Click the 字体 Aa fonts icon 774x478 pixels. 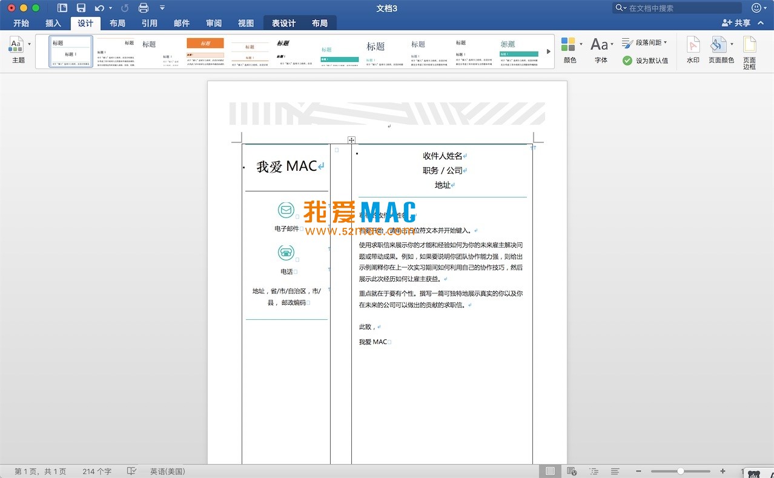[x=599, y=44]
